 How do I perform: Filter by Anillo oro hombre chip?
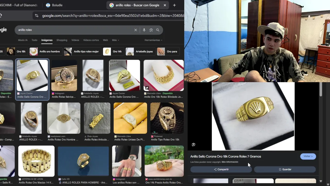pos(45,51)
